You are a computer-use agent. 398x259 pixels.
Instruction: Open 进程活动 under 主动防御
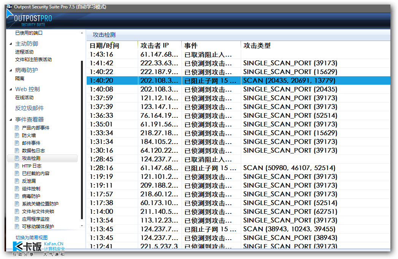pyautogui.click(x=24, y=52)
